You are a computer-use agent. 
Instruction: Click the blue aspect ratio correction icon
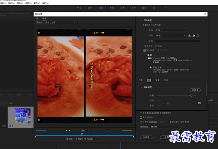tap(108, 131)
